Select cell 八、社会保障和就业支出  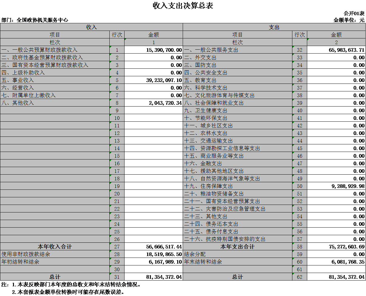(x=238, y=103)
